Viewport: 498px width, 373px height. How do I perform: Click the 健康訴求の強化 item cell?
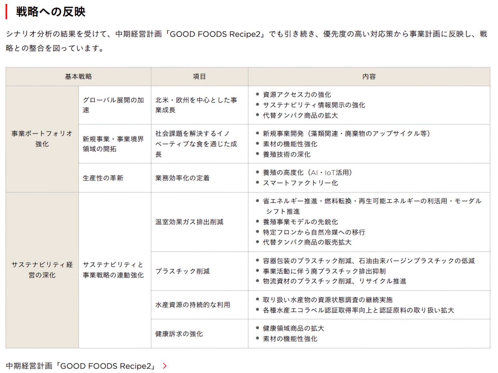pyautogui.click(x=179, y=334)
